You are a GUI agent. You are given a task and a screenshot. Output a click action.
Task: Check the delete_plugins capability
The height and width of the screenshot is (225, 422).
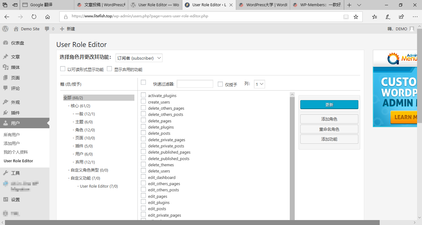(143, 127)
